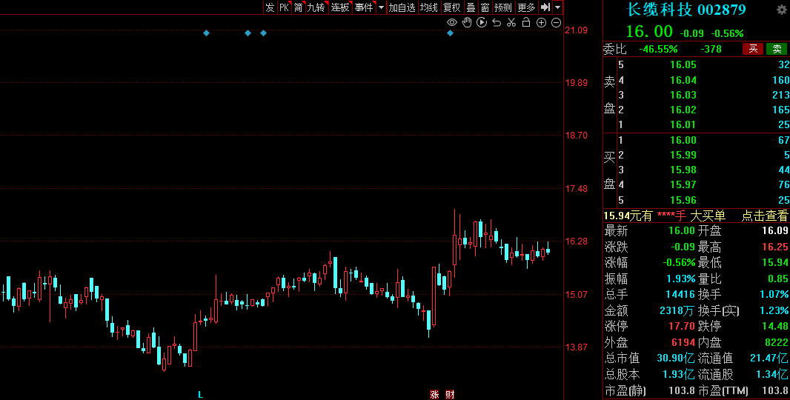Screen dimensions: 790x400
Task: Click stock name 长缆科技 002879
Action: pos(686,10)
